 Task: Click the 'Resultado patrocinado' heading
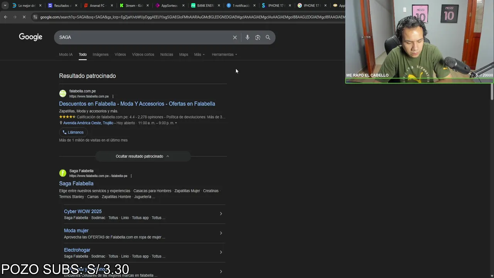[87, 76]
